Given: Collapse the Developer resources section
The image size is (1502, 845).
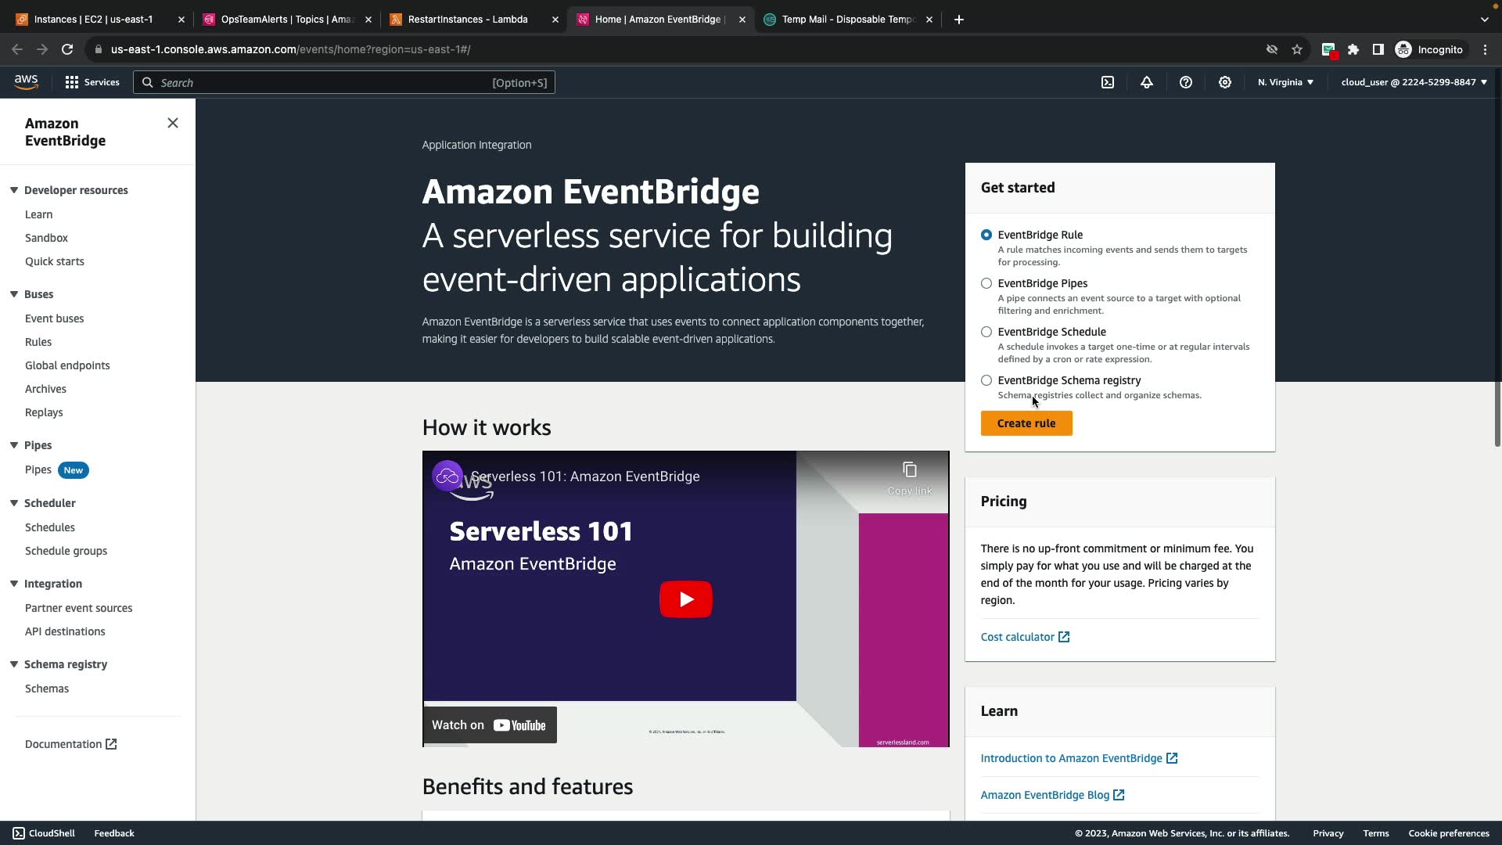Looking at the screenshot, I should [14, 190].
